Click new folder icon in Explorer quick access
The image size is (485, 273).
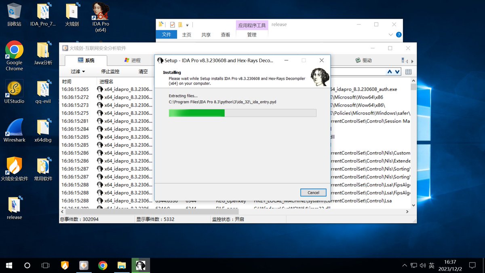pyautogui.click(x=180, y=25)
